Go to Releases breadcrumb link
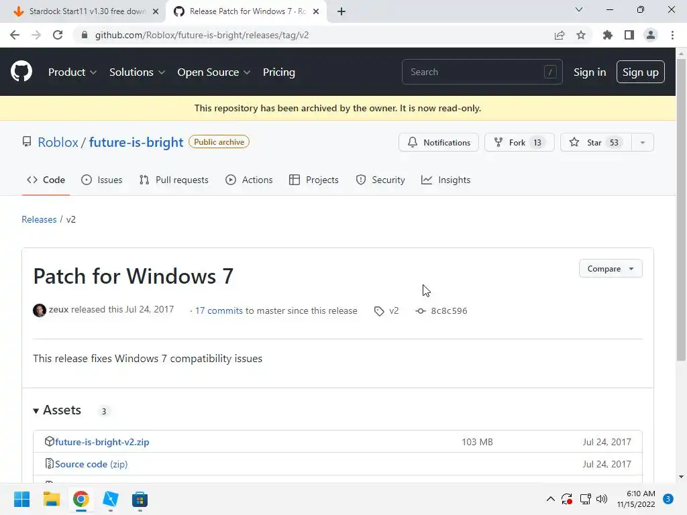687x515 pixels. [39, 219]
